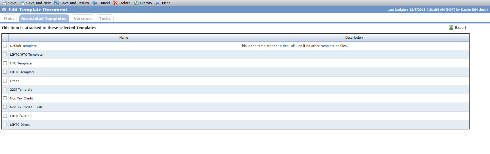This screenshot has height=154, width=490.
Task: Click the Save and New label
Action: [38, 3]
